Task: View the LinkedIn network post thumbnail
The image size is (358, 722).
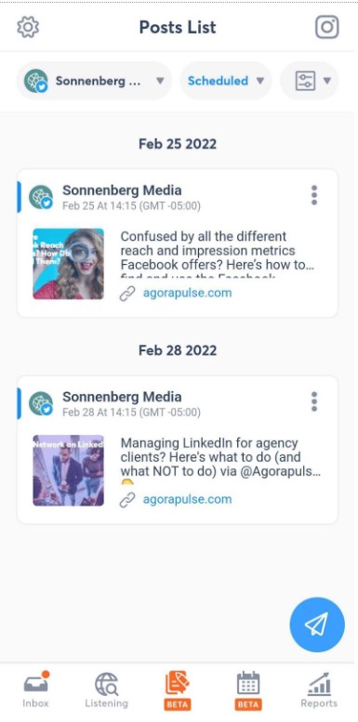Action: pyautogui.click(x=68, y=470)
